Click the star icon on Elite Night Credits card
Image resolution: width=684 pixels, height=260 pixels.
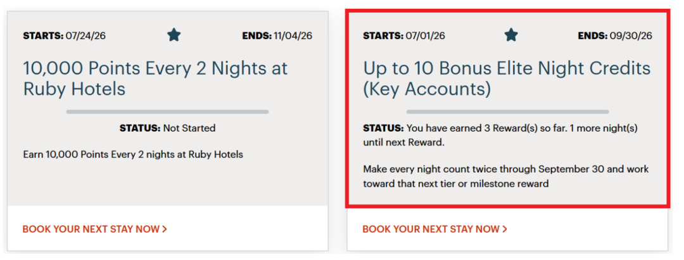pyautogui.click(x=511, y=35)
